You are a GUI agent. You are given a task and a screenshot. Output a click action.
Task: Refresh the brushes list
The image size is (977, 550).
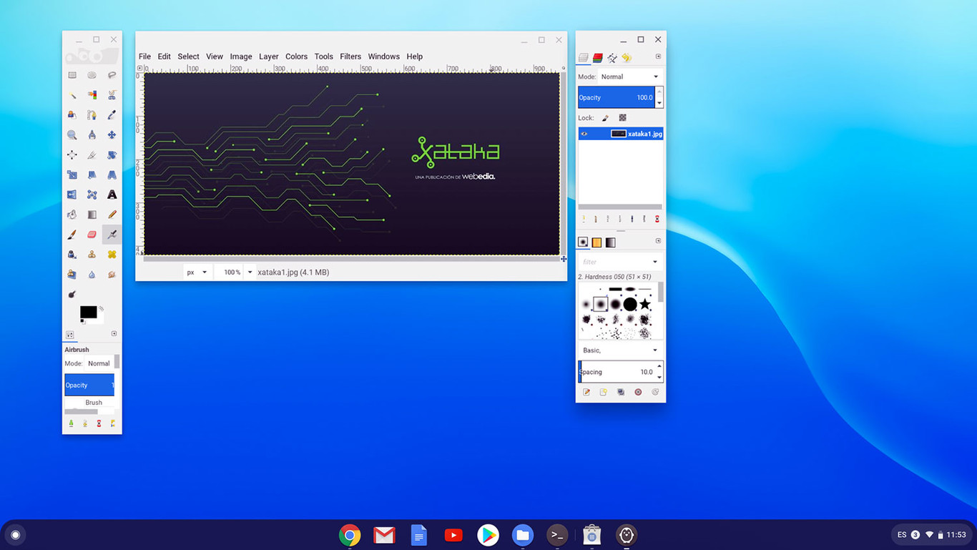(655, 392)
